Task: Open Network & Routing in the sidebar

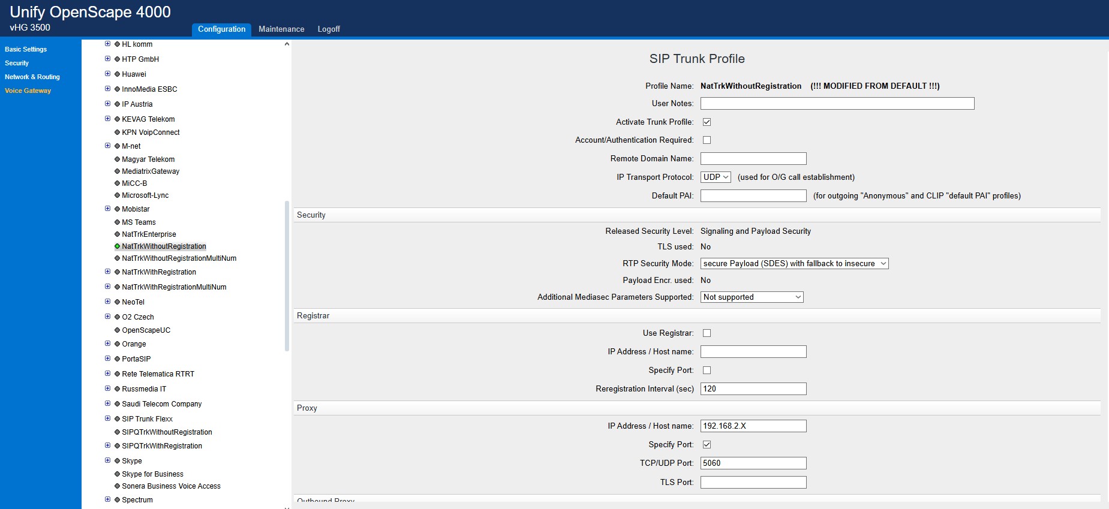Action: tap(32, 77)
